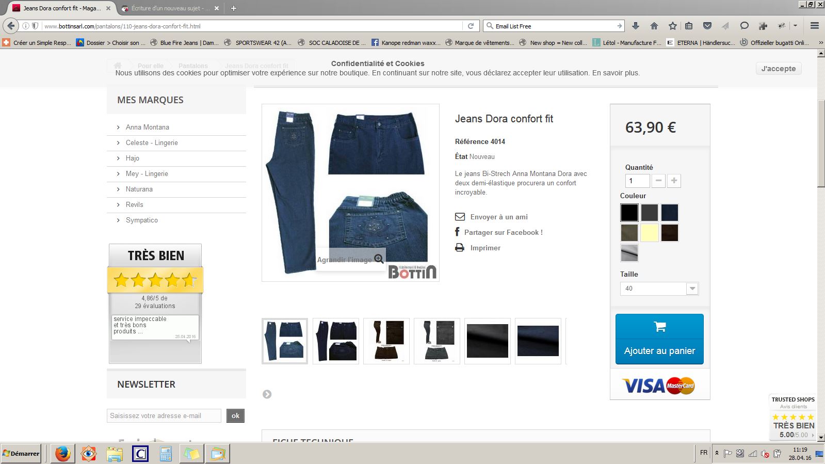Open SPORTSWEAR 42 bookmark
The image size is (825, 464).
pos(258,43)
